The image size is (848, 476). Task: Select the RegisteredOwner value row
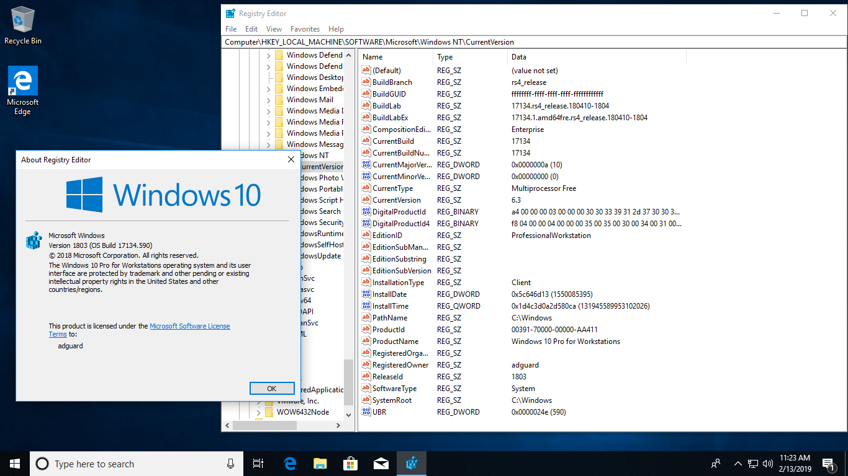point(521,365)
